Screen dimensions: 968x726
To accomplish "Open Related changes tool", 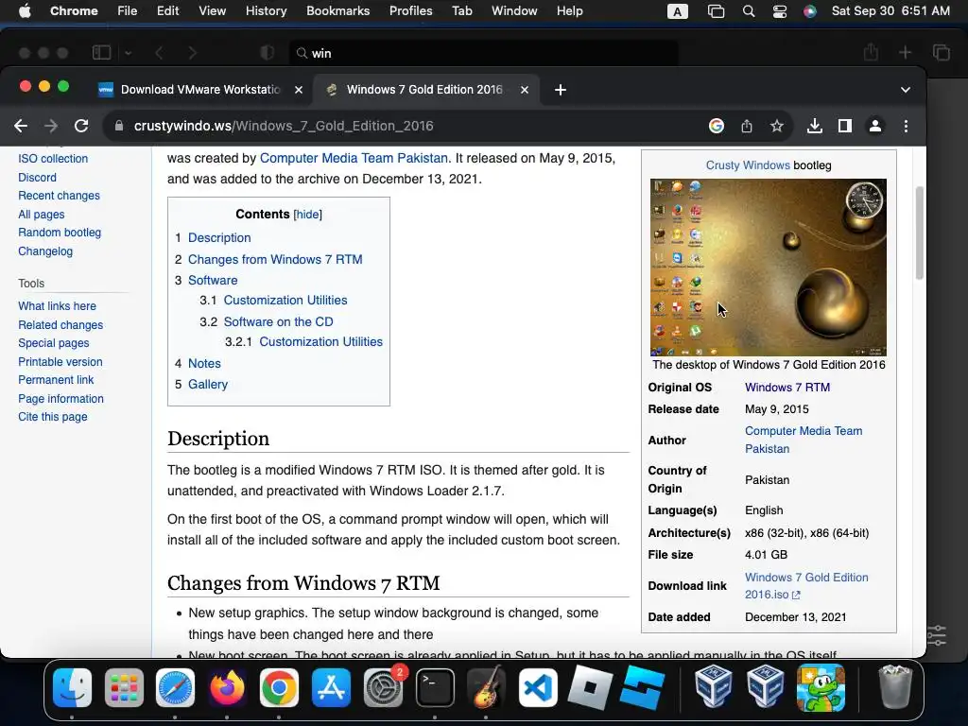I will pyautogui.click(x=60, y=325).
